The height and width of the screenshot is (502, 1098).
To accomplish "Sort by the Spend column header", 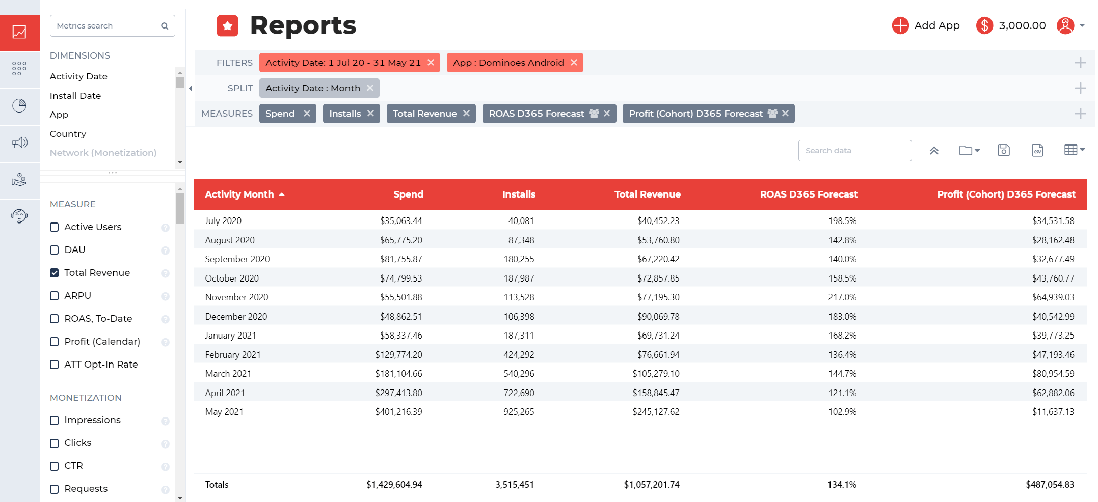I will point(408,194).
